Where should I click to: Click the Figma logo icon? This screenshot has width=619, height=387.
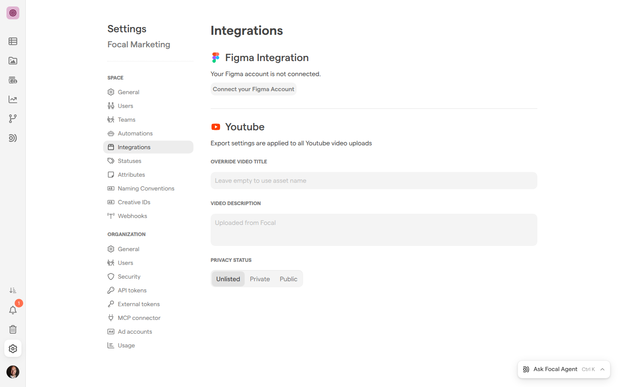point(216,58)
